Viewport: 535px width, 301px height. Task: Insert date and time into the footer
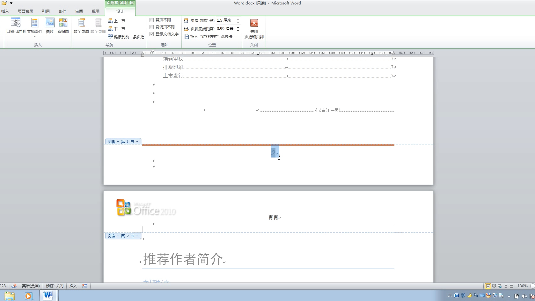[16, 27]
